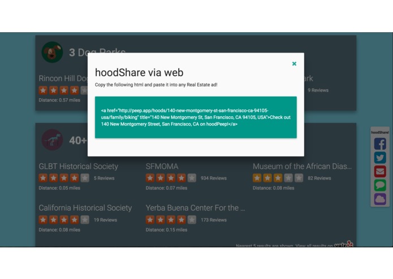Click the 5 Reviews text
This screenshot has width=393, height=279.
[x=104, y=178]
